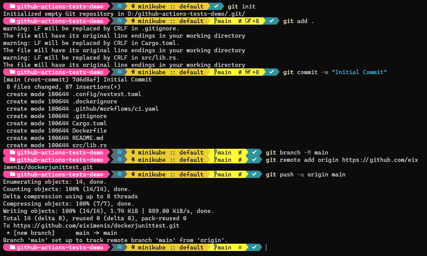Click the Windows logo beside the git add prompt
Screen dimensions: 427x256
click(x=120, y=21)
